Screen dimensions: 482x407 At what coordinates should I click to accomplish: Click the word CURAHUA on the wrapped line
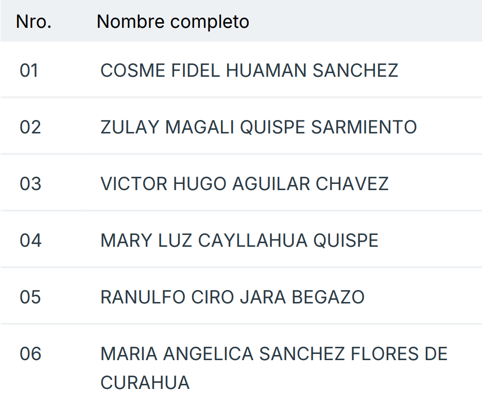[x=145, y=383]
